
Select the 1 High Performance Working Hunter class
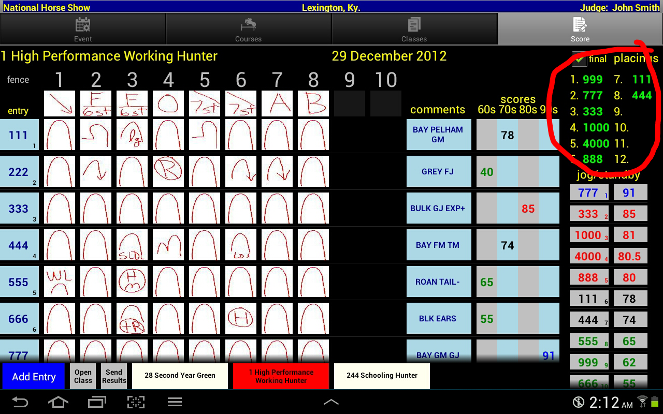coord(281,376)
